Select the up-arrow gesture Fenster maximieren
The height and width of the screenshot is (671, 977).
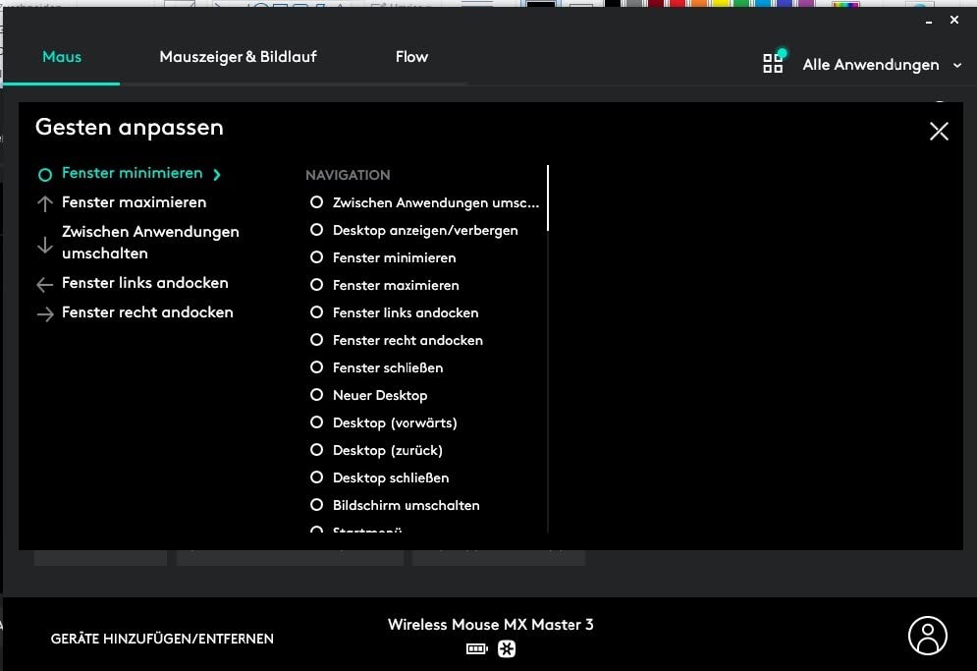click(x=122, y=202)
